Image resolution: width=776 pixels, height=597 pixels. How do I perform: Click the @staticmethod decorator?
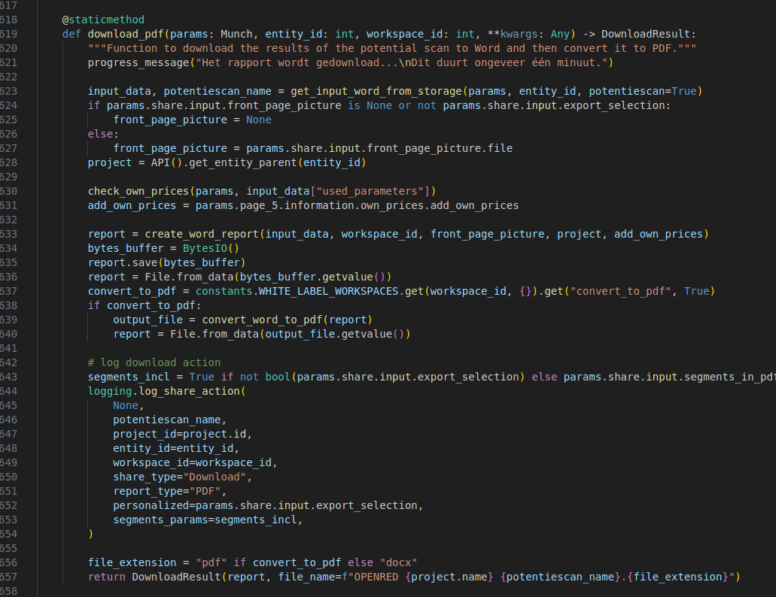pos(103,20)
